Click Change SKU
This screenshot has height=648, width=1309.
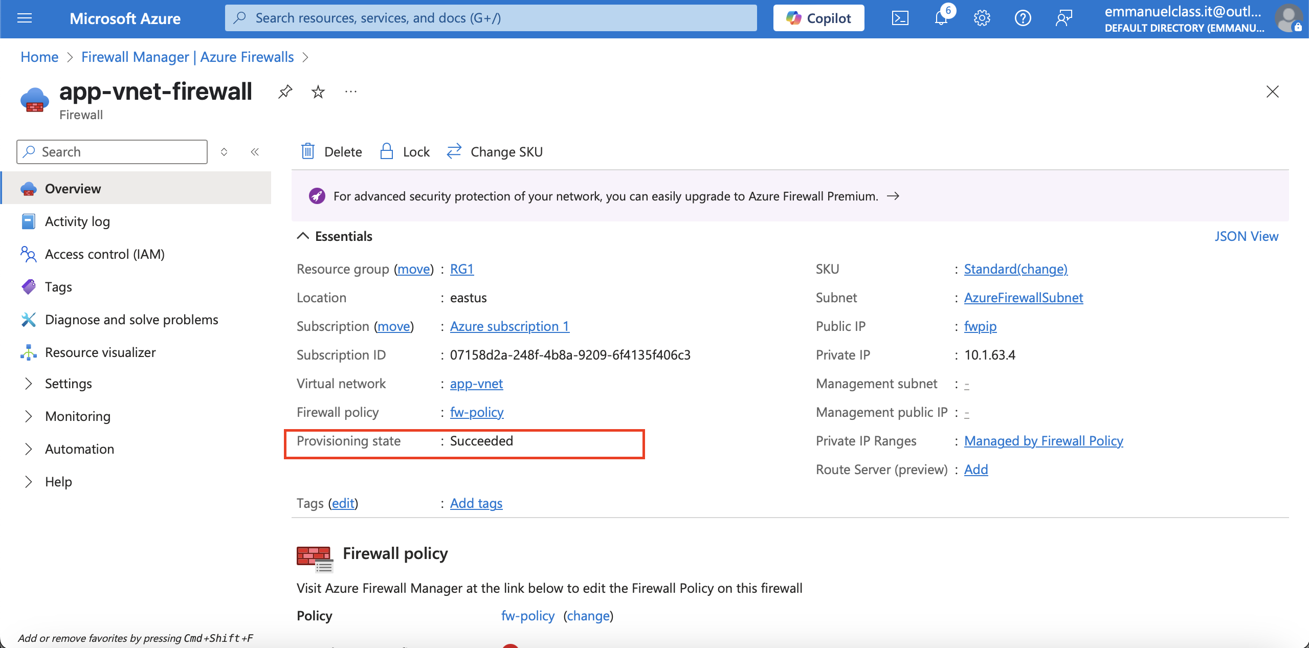pos(495,152)
